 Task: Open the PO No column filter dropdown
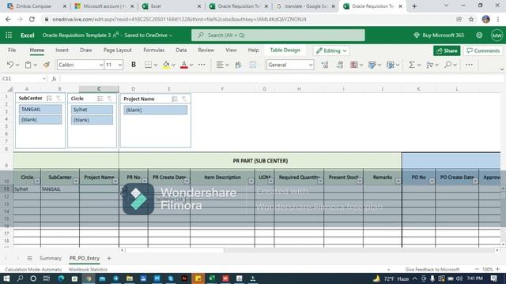coord(432,181)
